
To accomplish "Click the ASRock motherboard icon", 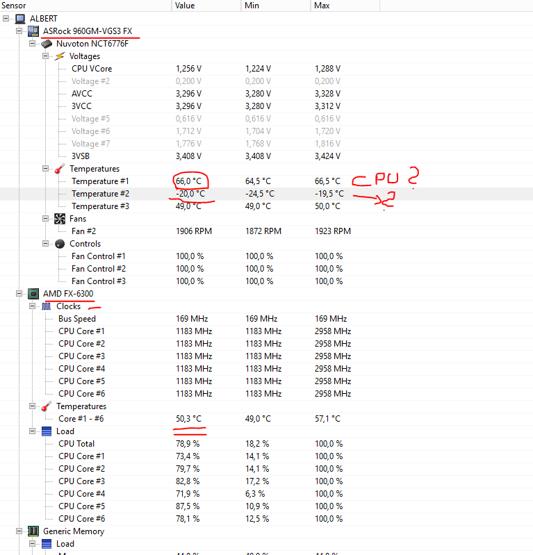I will click(x=33, y=31).
